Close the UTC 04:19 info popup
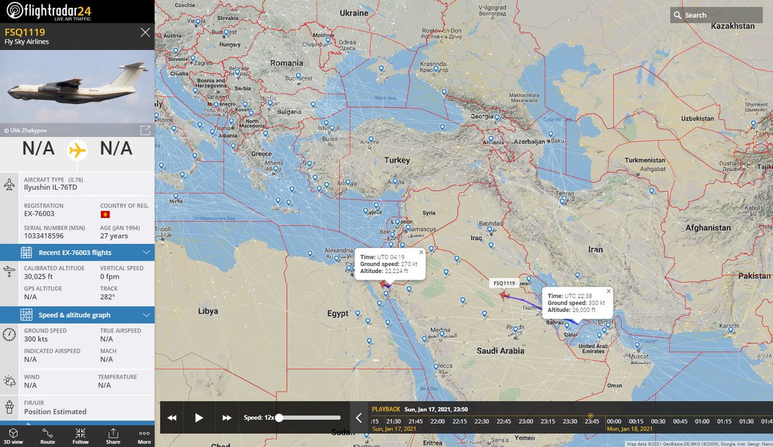Image resolution: width=773 pixels, height=447 pixels. coord(421,252)
